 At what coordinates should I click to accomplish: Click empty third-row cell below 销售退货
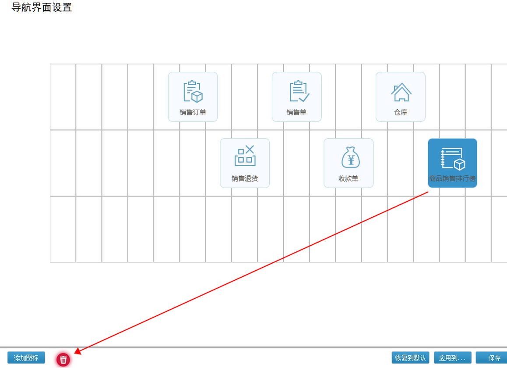coord(245,229)
